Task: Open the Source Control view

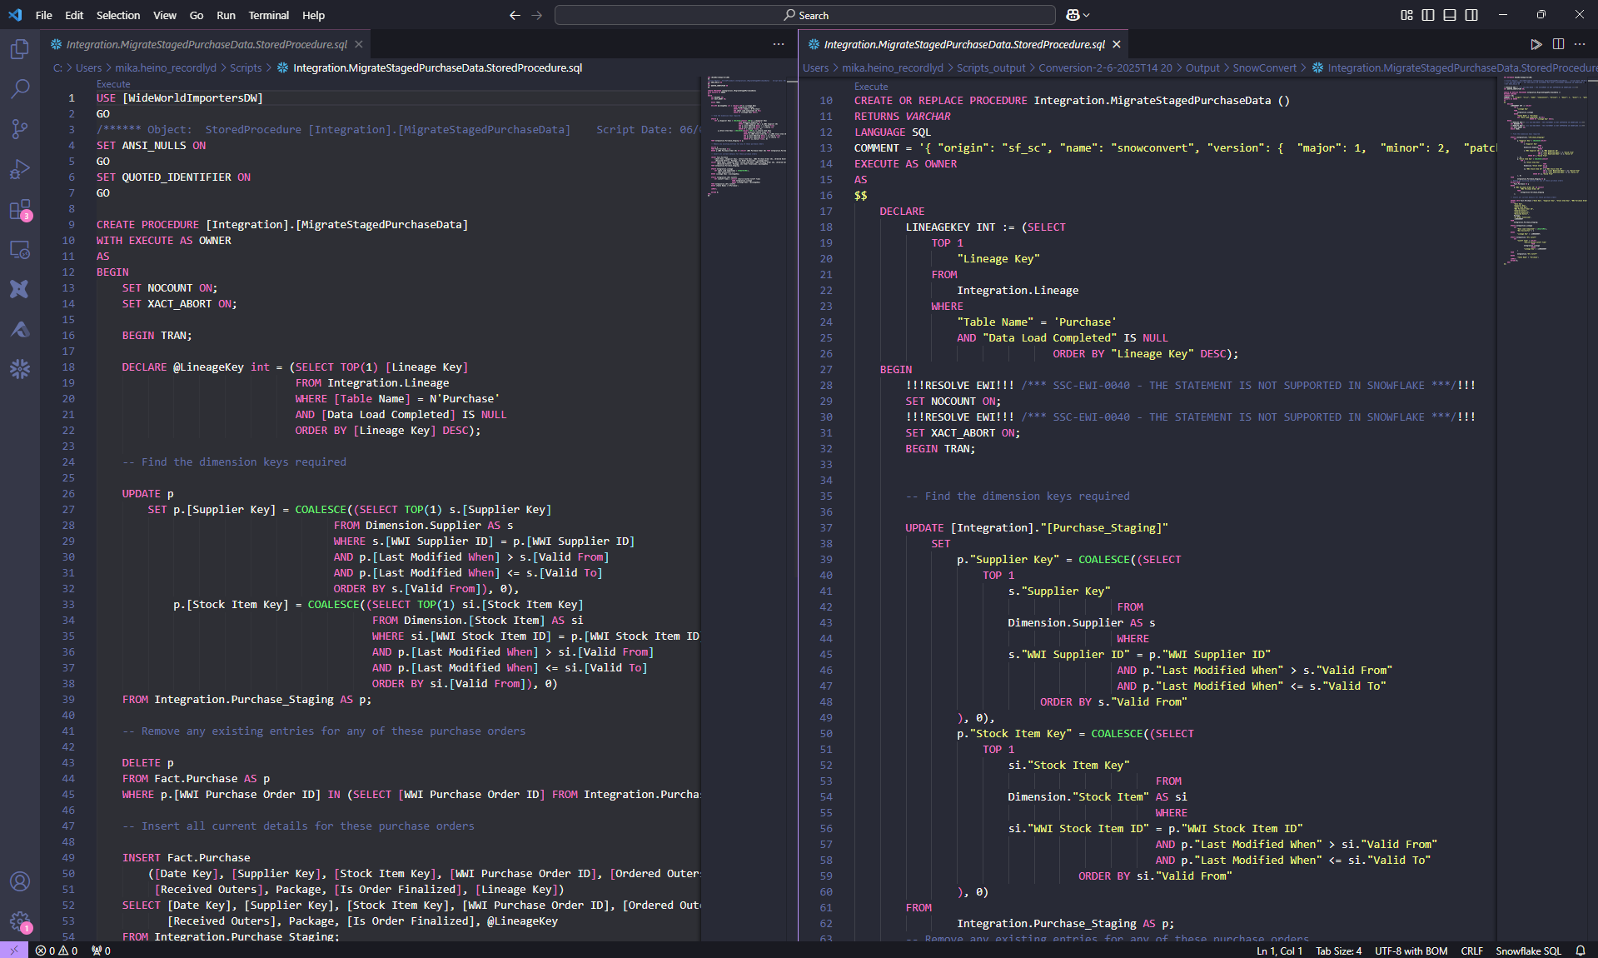Action: click(20, 129)
